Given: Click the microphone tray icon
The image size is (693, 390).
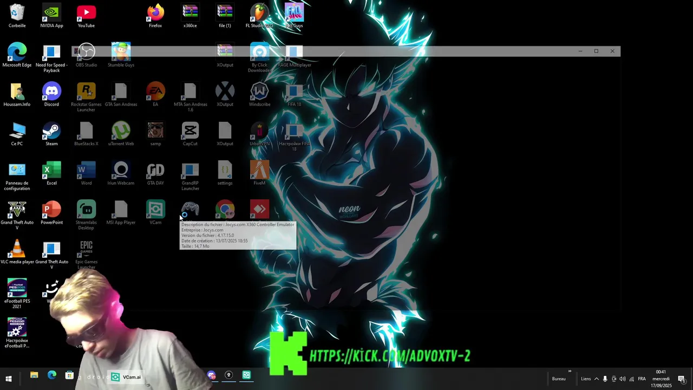Looking at the screenshot, I should click(x=605, y=379).
